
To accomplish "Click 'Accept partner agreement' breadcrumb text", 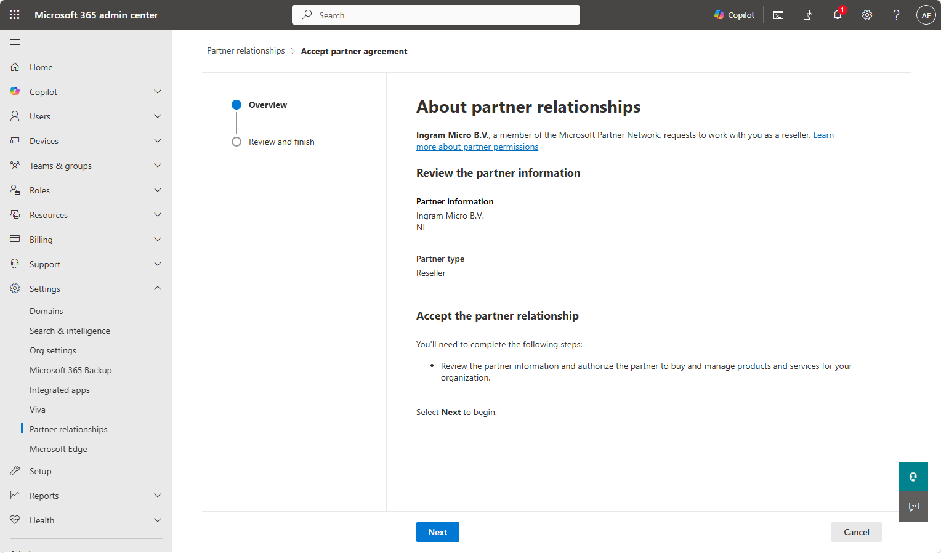I will pos(354,51).
